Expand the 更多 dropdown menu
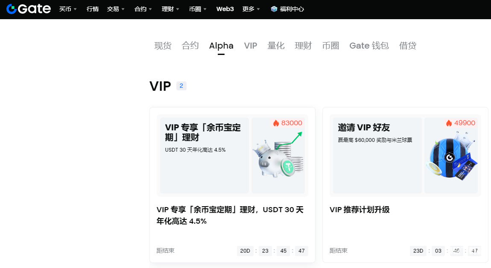This screenshot has height=268, width=491. point(251,9)
